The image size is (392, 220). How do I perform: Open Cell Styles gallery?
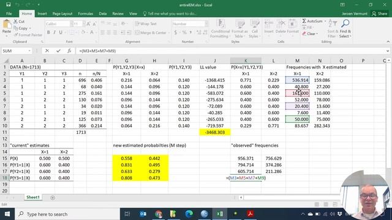(x=255, y=29)
